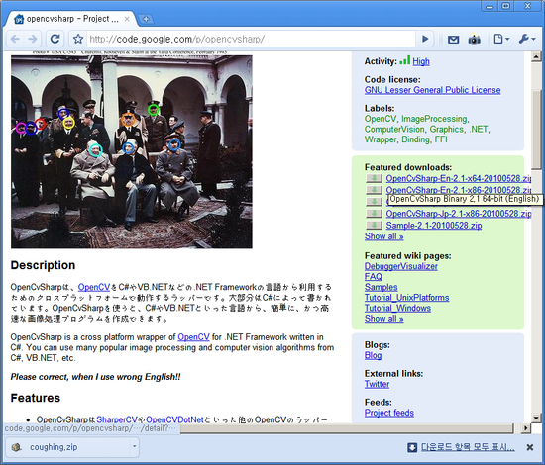Open OpenCvSharp-En-2.1-x64-20100528.zip link
Viewport: 545px width, 465px height.
click(x=459, y=178)
